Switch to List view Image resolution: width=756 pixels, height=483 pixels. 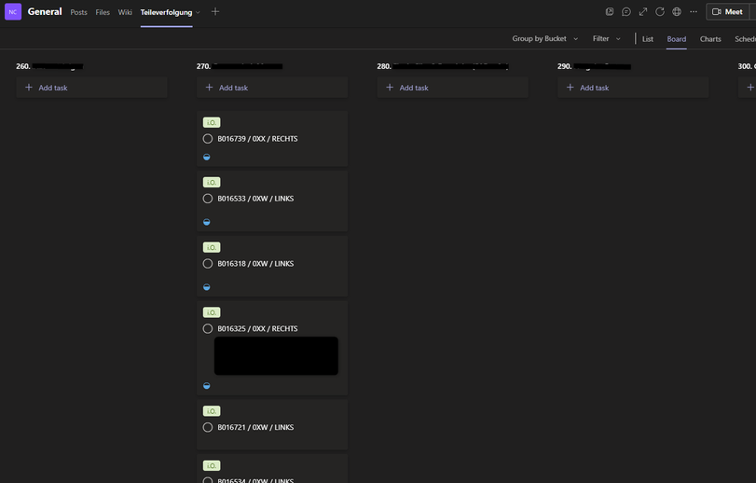coord(648,39)
